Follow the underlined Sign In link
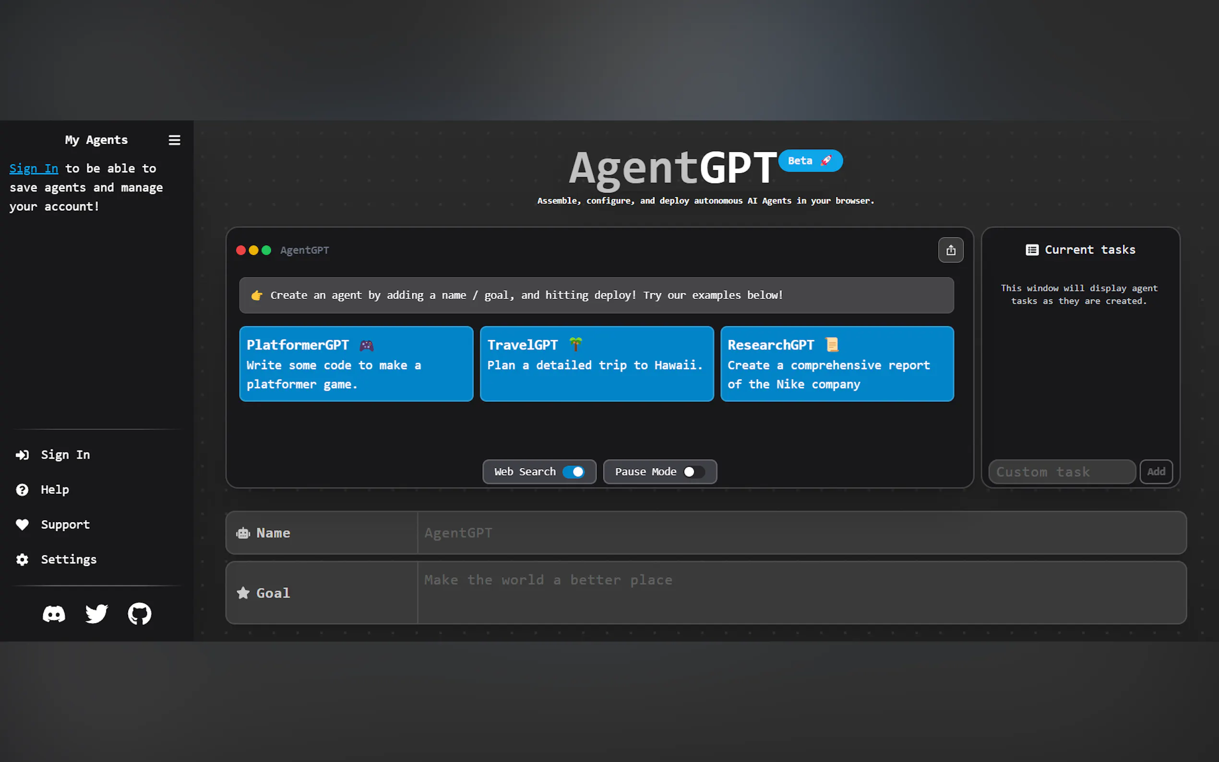This screenshot has height=762, width=1219. pyautogui.click(x=34, y=168)
